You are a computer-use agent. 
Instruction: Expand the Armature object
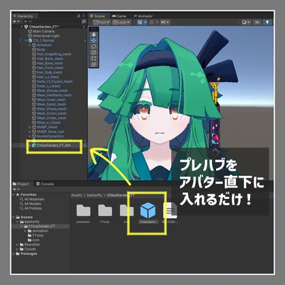(30, 45)
